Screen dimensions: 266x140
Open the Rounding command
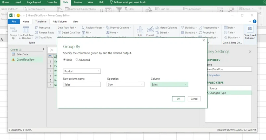click(x=207, y=33)
